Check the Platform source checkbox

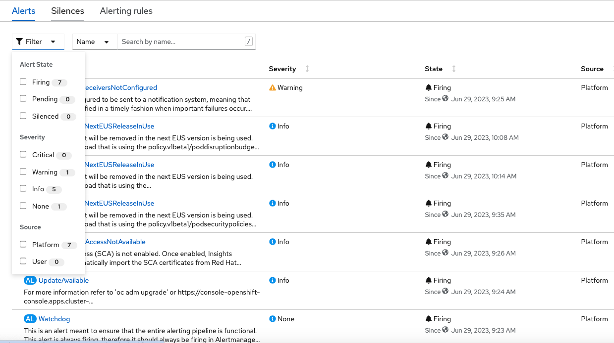click(x=22, y=244)
